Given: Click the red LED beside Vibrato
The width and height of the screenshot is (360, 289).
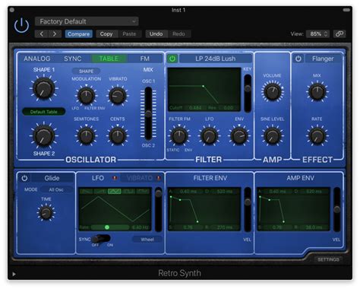Looking at the screenshot, I should pyautogui.click(x=159, y=178).
